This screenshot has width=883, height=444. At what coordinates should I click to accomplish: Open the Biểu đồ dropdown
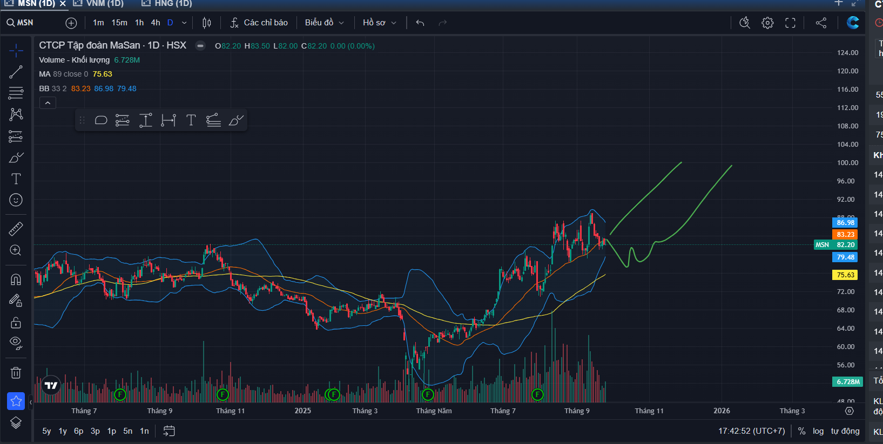[x=324, y=23]
